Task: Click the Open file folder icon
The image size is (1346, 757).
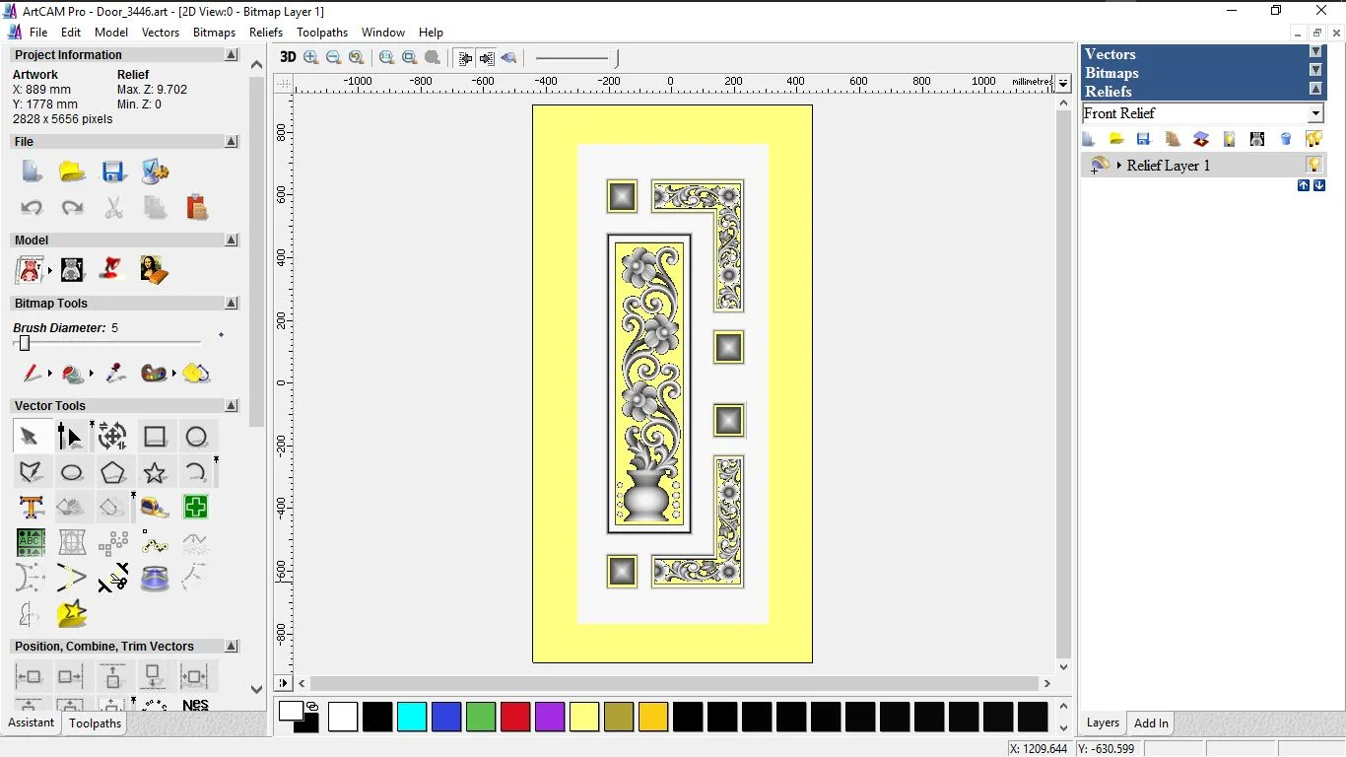Action: click(x=72, y=172)
